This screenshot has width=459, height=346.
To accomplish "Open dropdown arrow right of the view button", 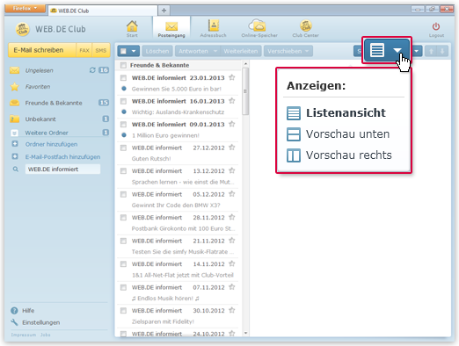I will click(416, 51).
